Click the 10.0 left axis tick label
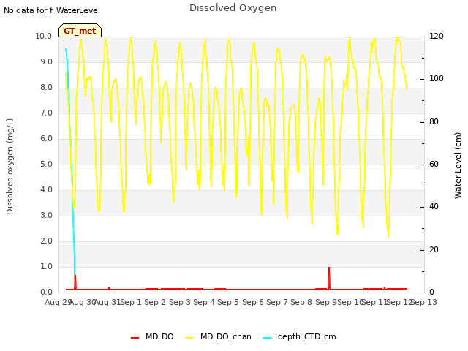 (44, 36)
